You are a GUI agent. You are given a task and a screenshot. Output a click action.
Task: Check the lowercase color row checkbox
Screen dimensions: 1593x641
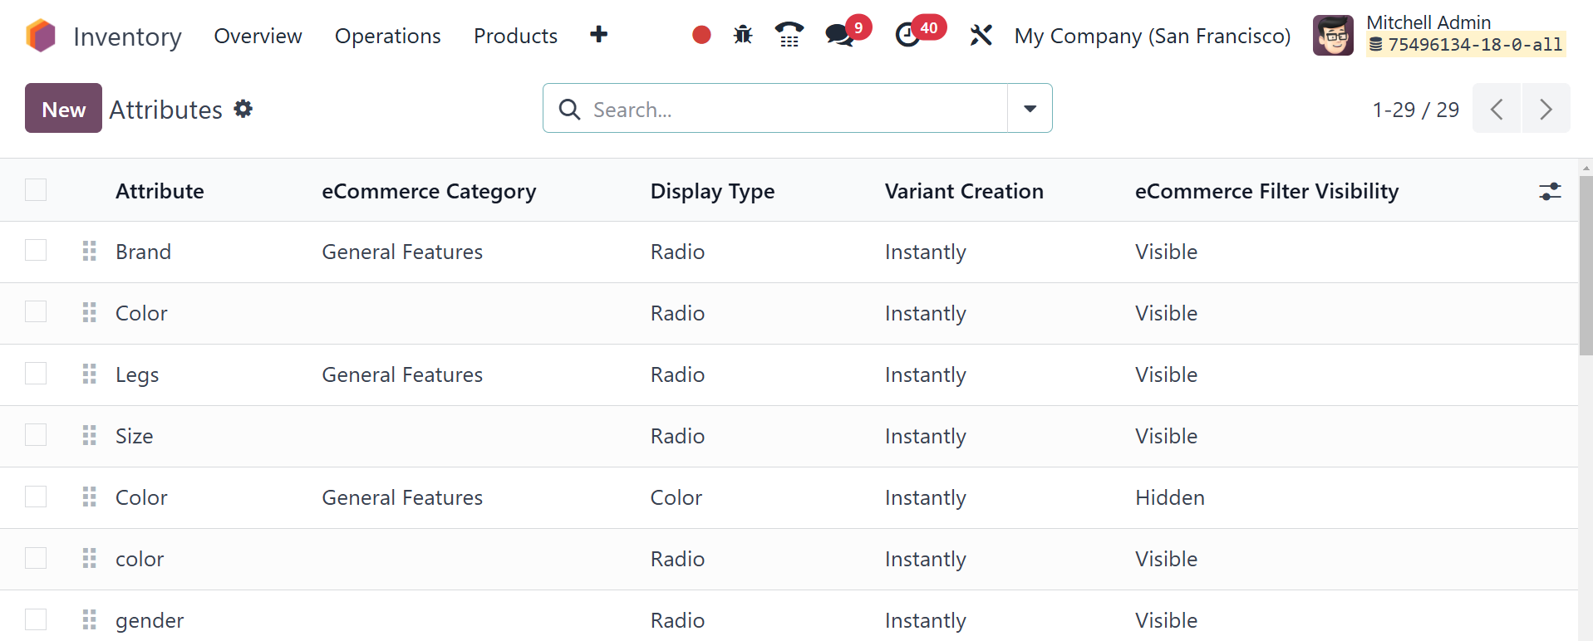coord(36,558)
